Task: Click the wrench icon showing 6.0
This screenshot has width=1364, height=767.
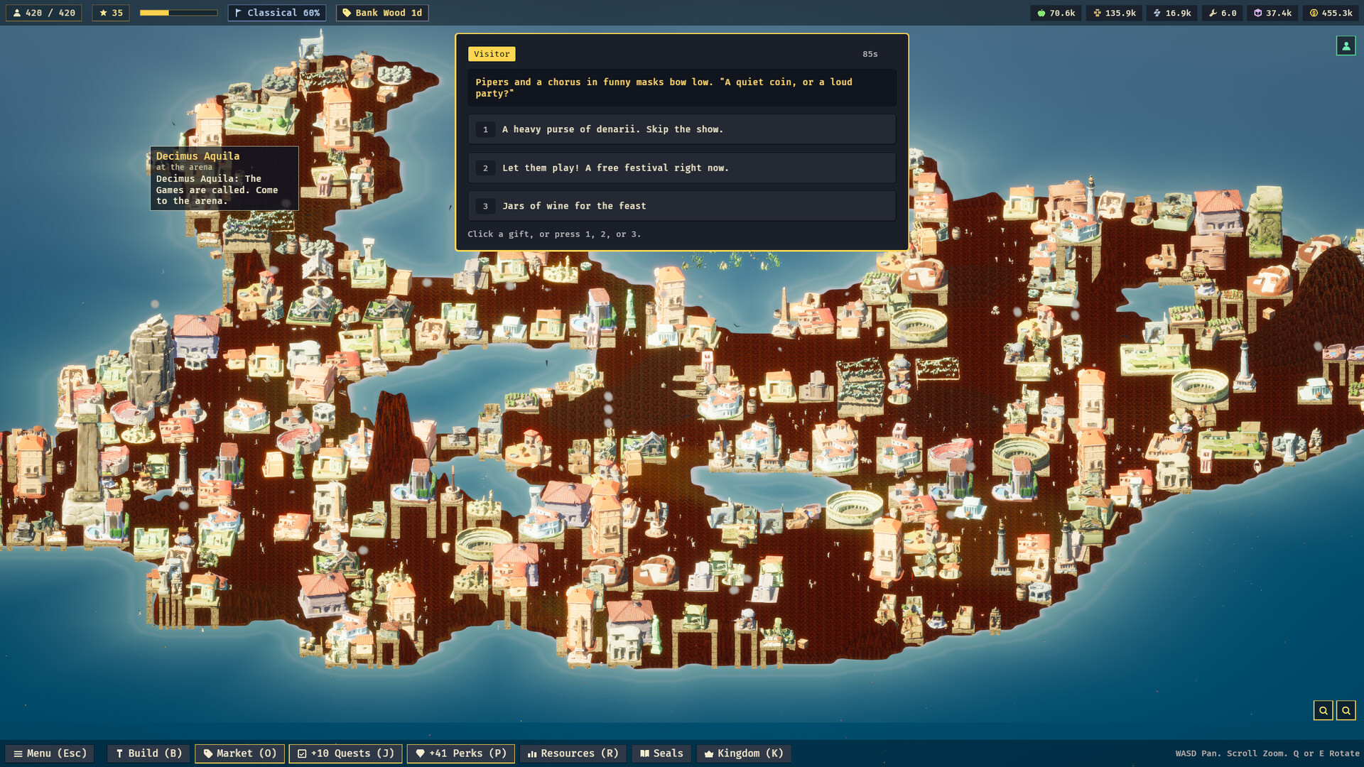Action: pos(1213,13)
